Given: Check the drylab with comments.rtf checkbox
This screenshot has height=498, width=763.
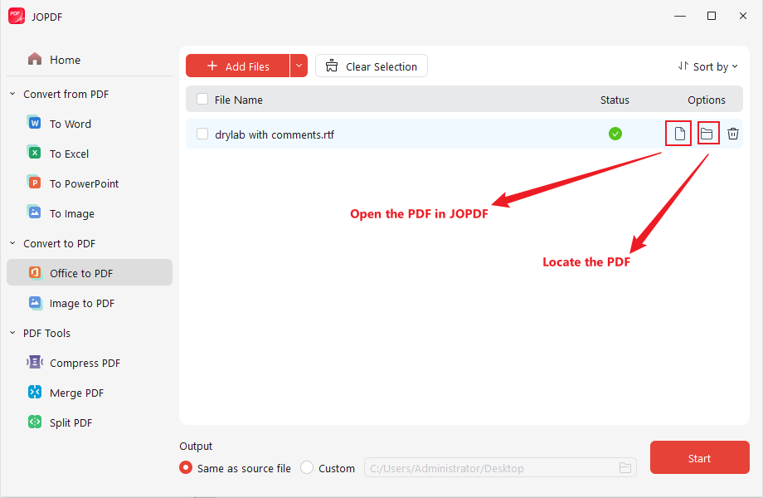Looking at the screenshot, I should [202, 133].
